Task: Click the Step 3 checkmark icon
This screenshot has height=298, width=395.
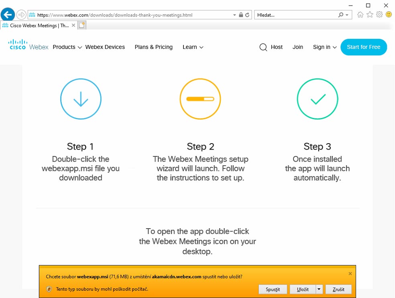Action: click(x=318, y=99)
